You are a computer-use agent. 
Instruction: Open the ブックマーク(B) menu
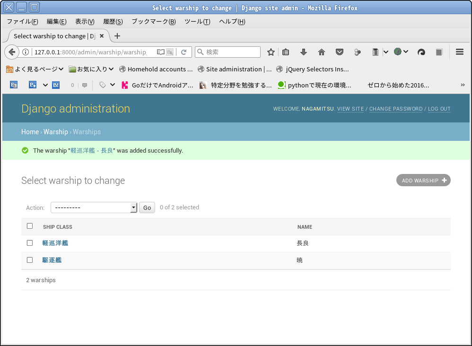click(154, 22)
